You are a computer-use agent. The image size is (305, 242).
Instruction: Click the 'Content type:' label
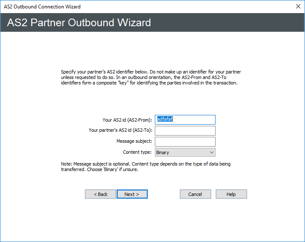click(137, 152)
